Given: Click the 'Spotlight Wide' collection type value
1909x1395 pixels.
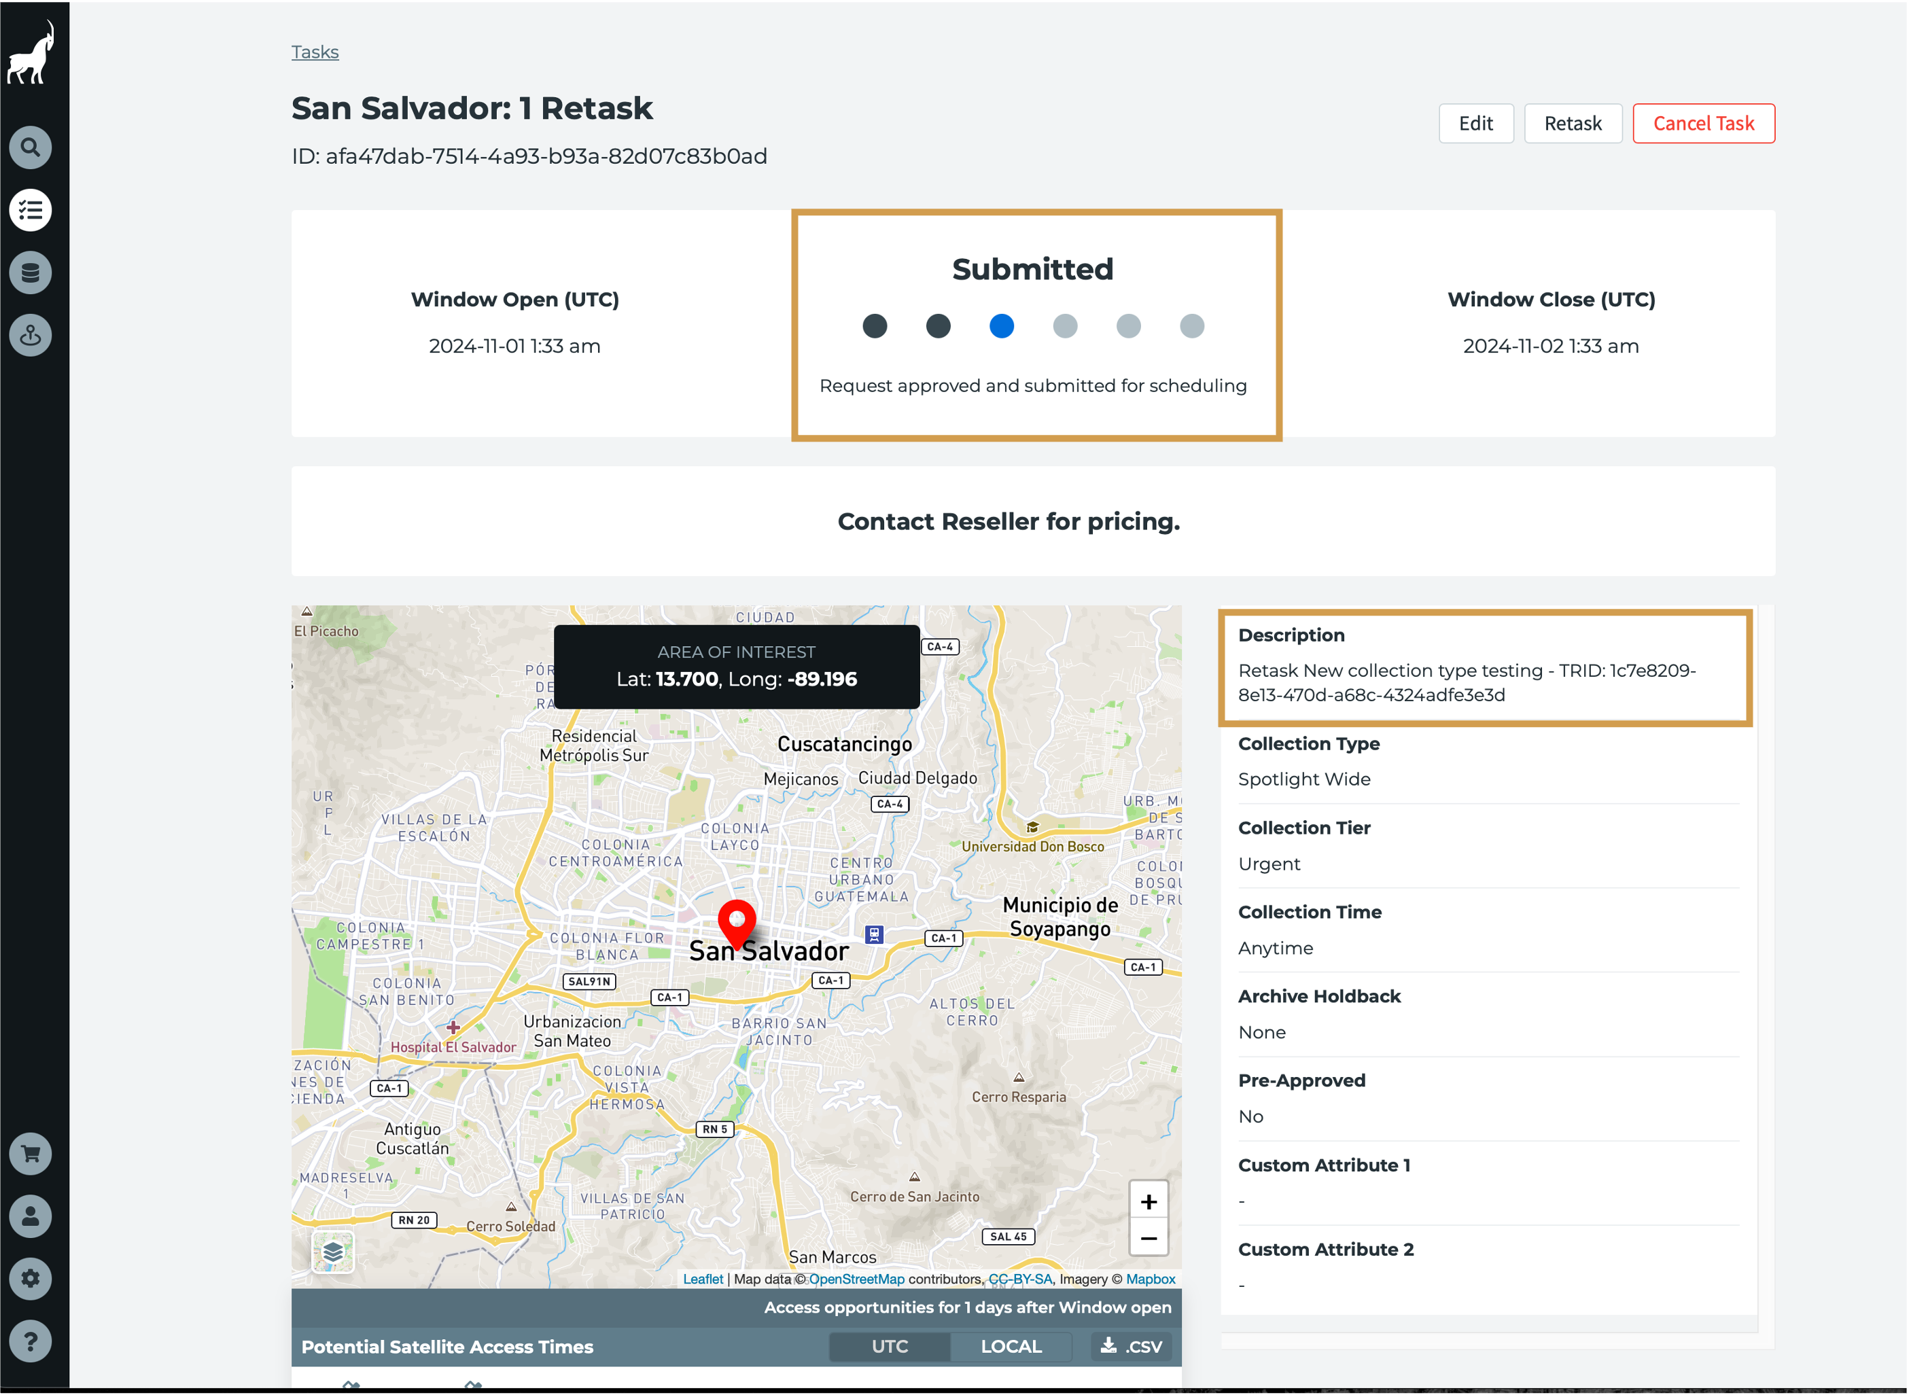Looking at the screenshot, I should tap(1304, 779).
